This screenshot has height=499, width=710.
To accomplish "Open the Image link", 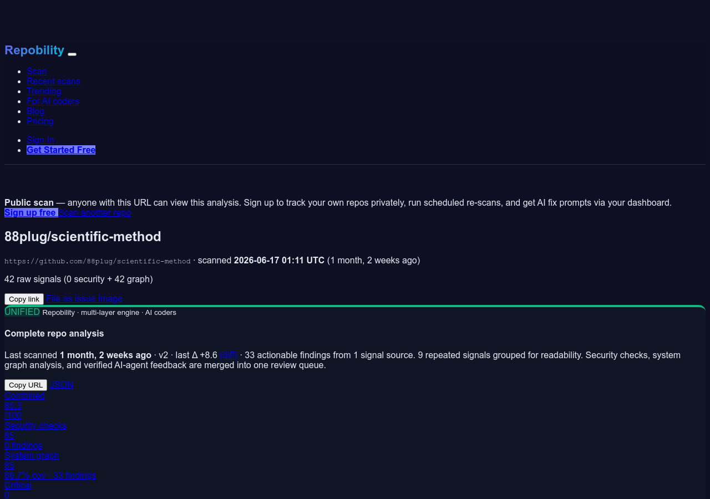I will tap(110, 298).
